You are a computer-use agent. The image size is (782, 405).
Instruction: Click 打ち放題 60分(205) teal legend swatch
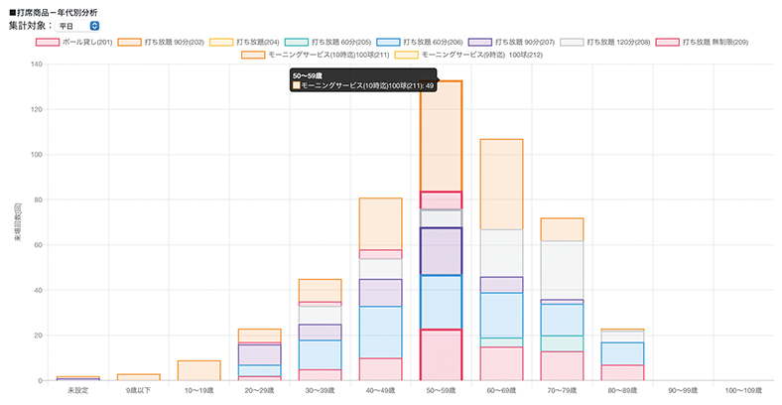click(x=298, y=42)
